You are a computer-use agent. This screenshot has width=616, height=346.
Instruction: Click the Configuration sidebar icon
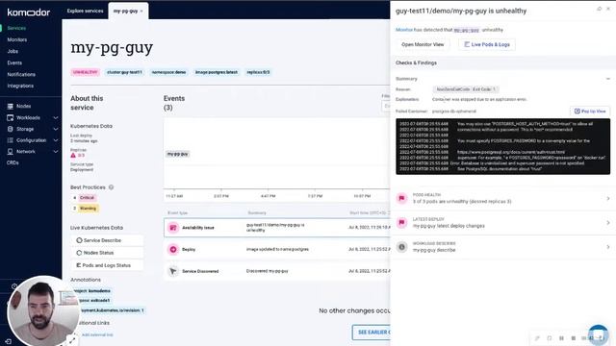[11, 140]
